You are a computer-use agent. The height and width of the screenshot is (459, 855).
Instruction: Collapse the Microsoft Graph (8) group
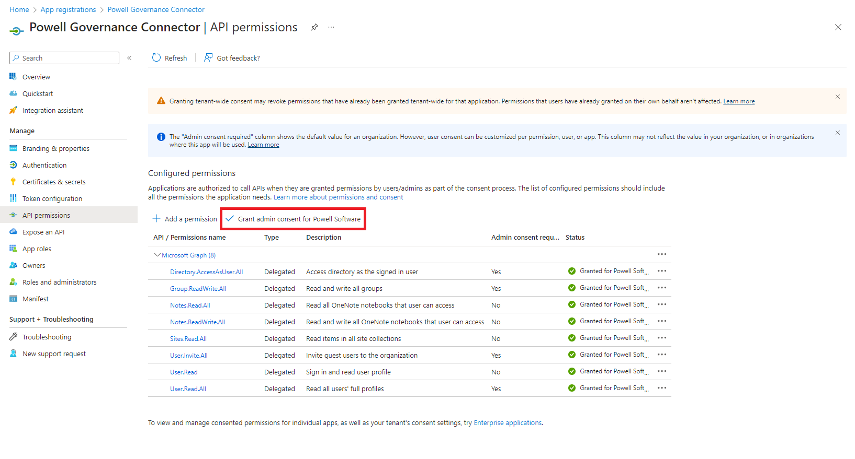tap(157, 255)
